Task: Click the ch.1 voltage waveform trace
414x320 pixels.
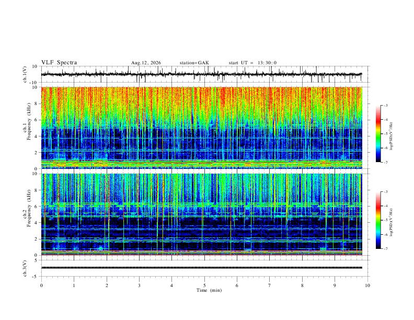Action: (201, 74)
